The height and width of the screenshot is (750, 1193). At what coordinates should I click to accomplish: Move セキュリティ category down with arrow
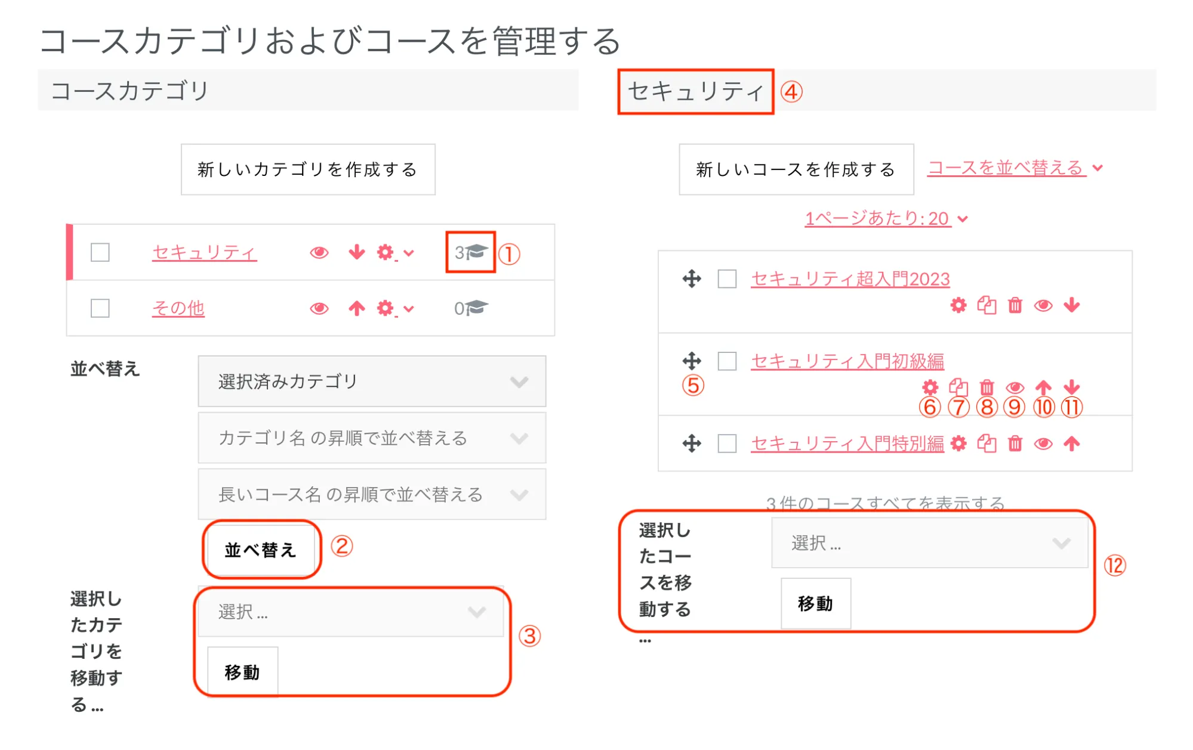(357, 252)
